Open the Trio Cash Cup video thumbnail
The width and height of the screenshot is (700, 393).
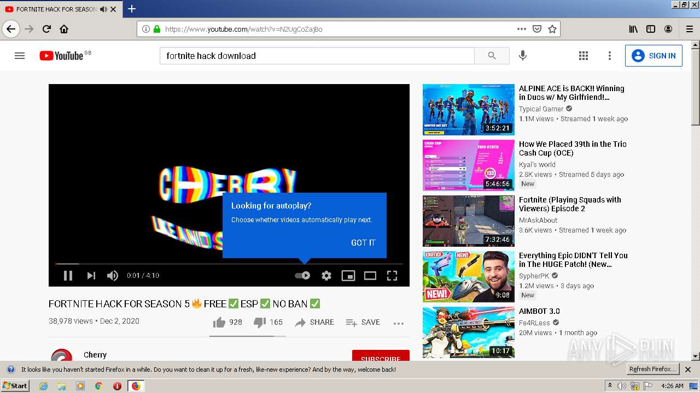pyautogui.click(x=469, y=165)
